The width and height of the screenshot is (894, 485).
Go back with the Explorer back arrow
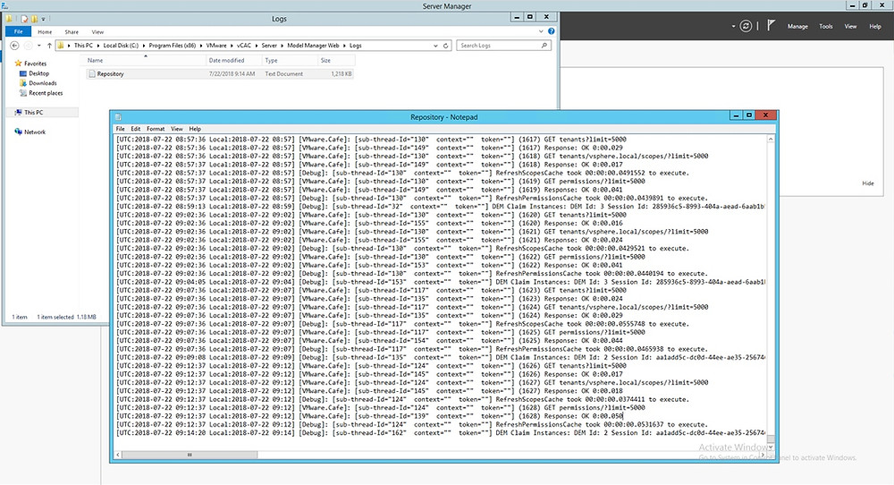click(15, 46)
